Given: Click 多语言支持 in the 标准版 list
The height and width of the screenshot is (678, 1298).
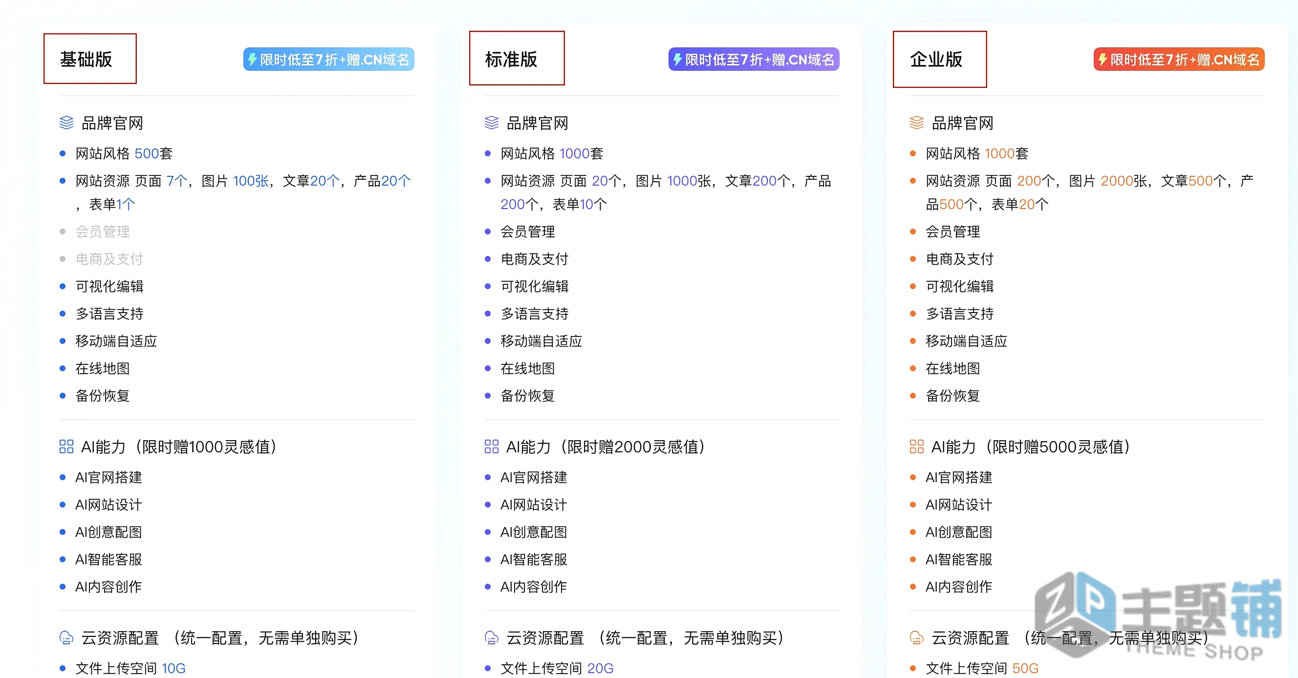Looking at the screenshot, I should pos(534,314).
